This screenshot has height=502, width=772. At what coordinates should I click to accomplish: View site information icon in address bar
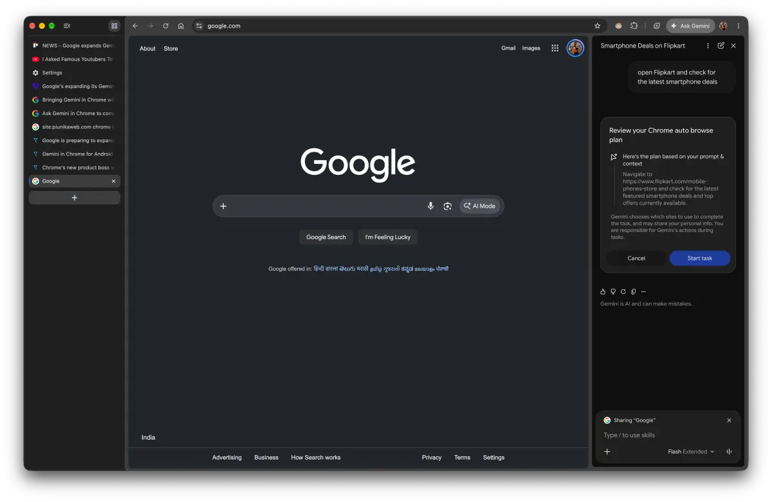tap(199, 26)
